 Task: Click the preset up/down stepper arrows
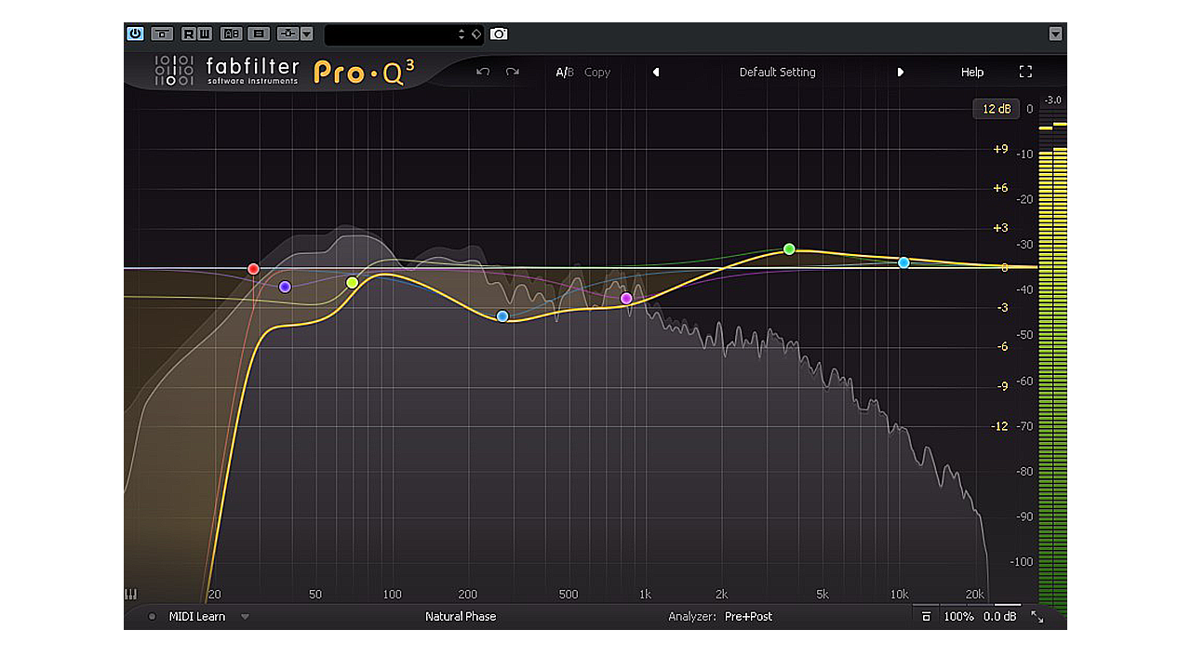pos(462,34)
